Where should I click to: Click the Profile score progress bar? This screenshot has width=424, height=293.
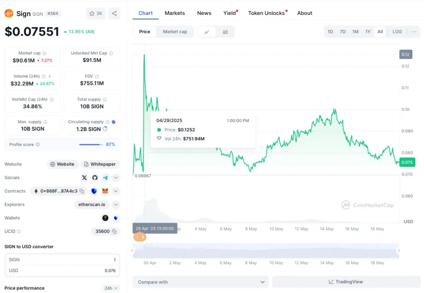click(x=91, y=144)
